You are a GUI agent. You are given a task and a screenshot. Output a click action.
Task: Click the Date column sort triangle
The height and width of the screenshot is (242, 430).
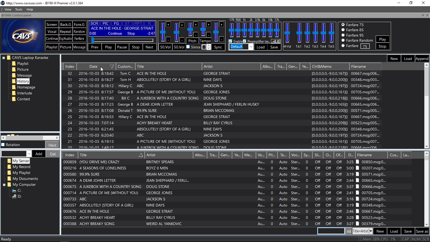pyautogui.click(x=112, y=66)
